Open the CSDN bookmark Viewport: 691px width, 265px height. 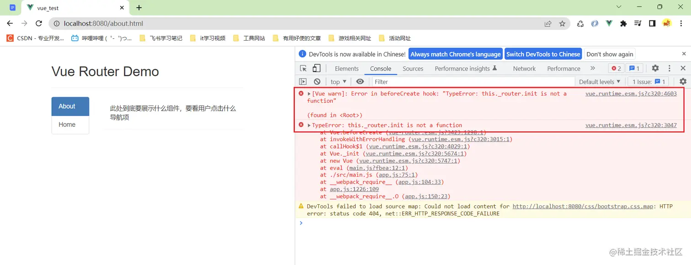[36, 38]
